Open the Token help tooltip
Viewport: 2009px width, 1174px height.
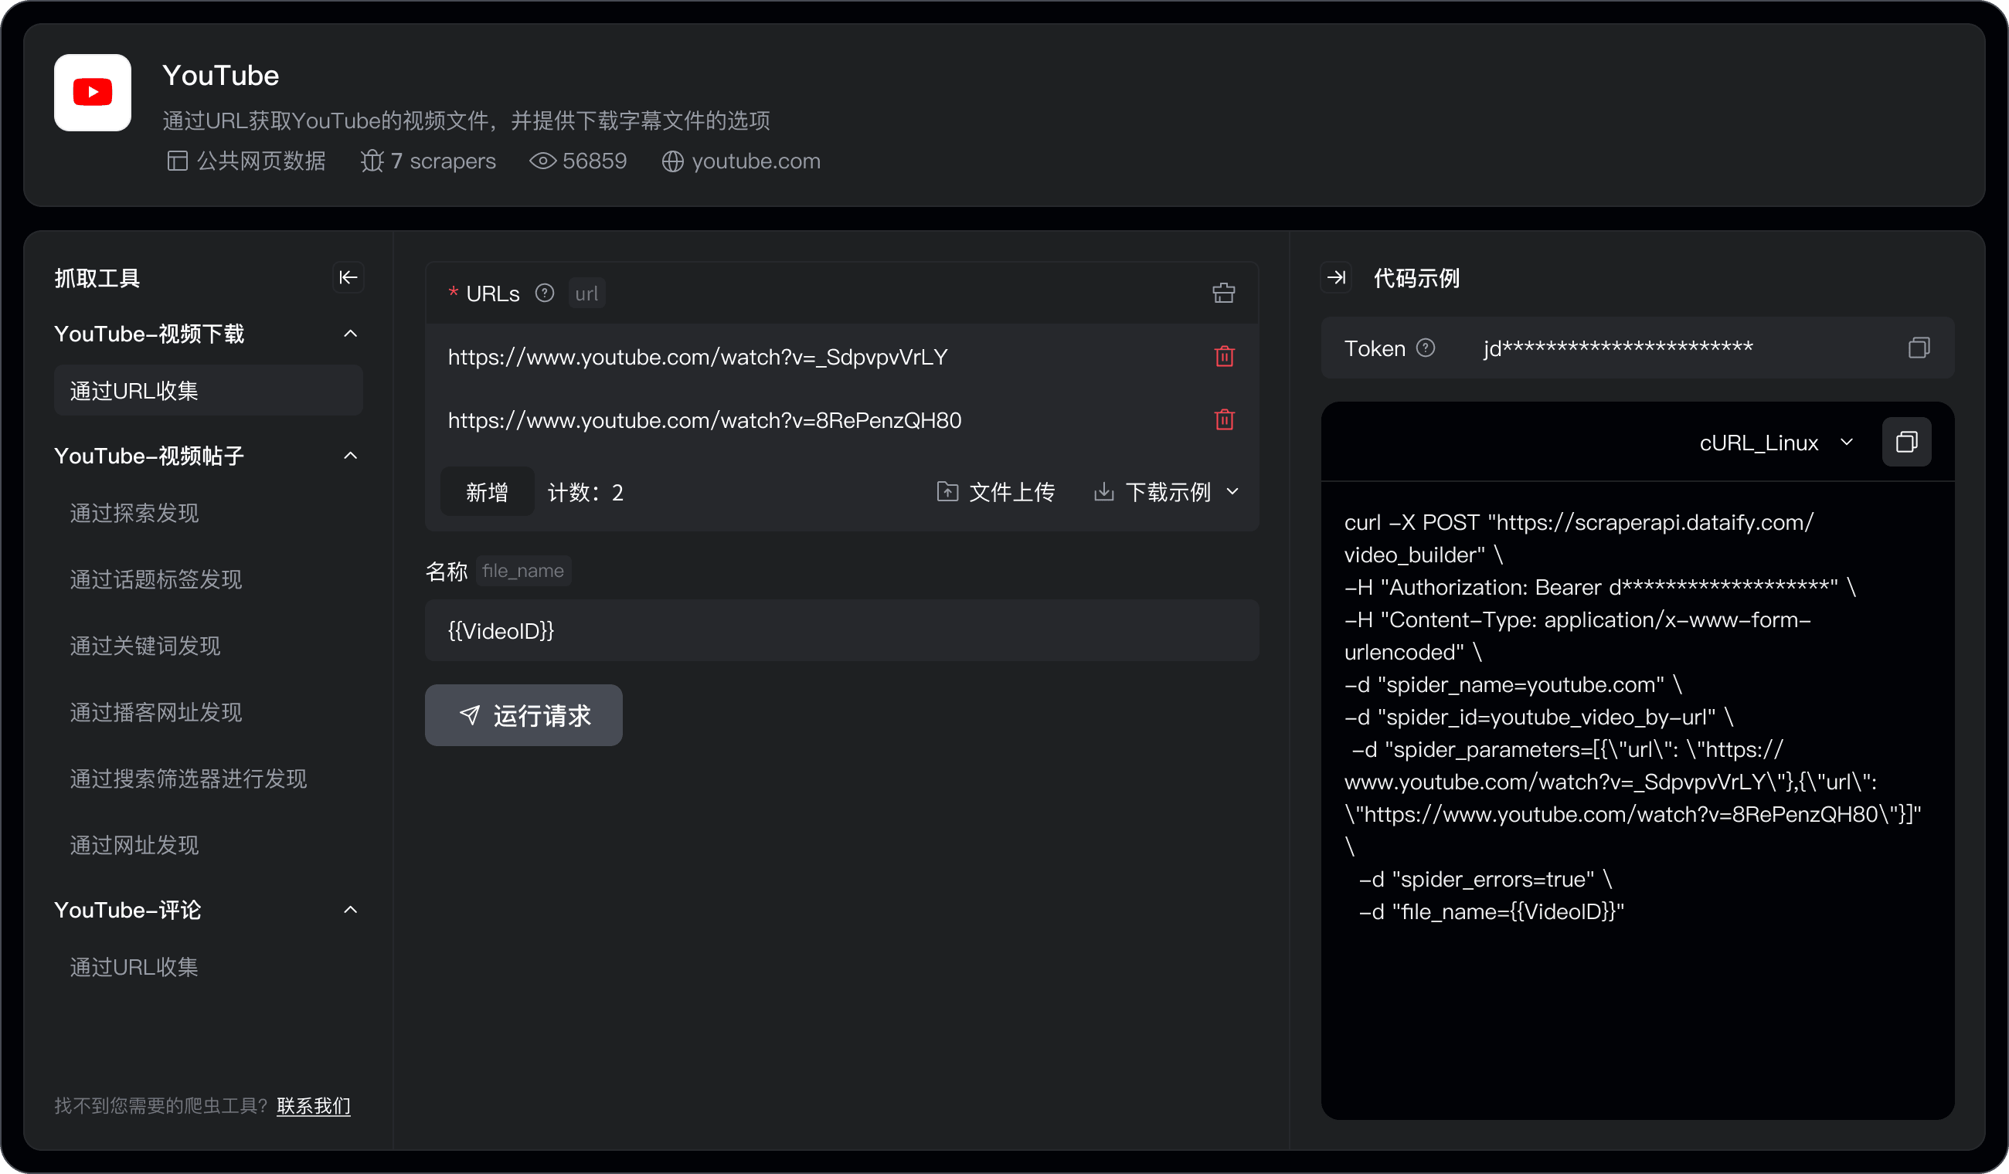tap(1427, 348)
